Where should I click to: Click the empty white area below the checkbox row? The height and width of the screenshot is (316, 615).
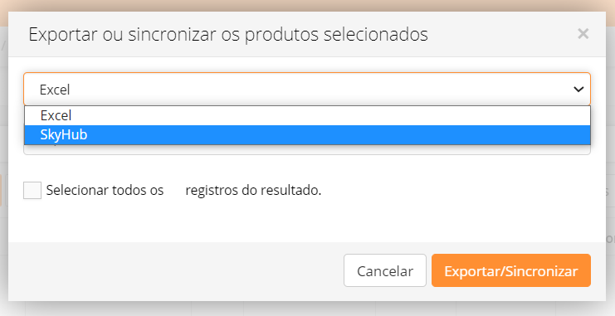coord(307,221)
